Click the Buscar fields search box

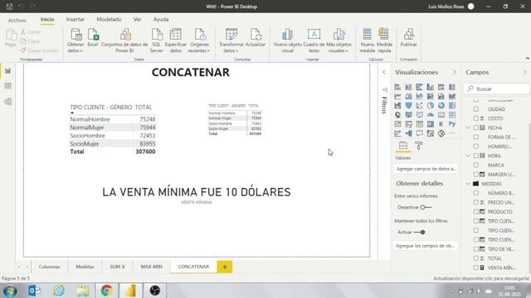(x=496, y=89)
